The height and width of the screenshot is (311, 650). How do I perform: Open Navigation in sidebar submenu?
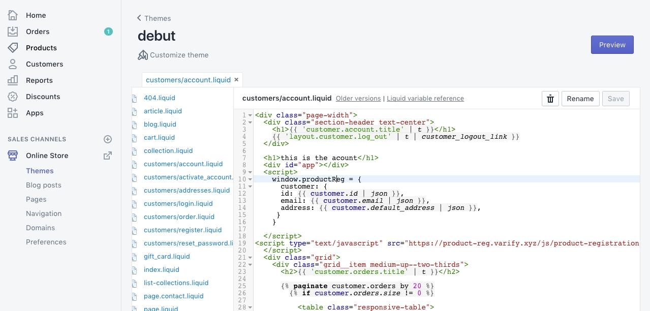(x=44, y=213)
